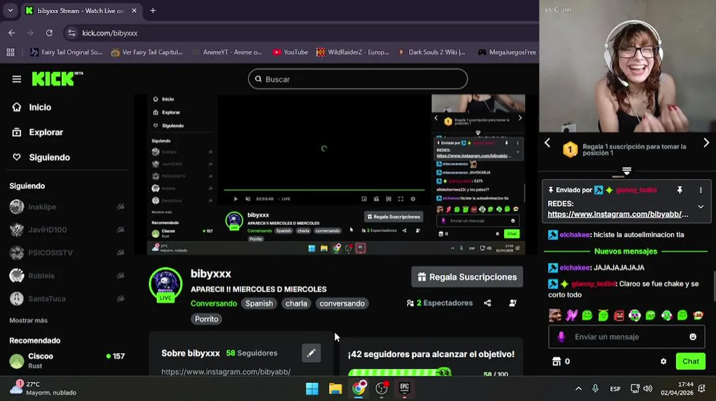Viewport: 716px width, 401px height.
Task: Show previous leaderboard entry arrow
Action: (x=547, y=143)
